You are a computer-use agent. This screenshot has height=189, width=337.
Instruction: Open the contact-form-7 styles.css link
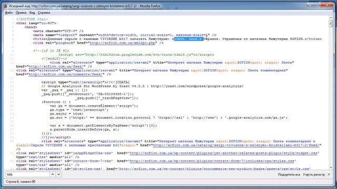coord(212,161)
